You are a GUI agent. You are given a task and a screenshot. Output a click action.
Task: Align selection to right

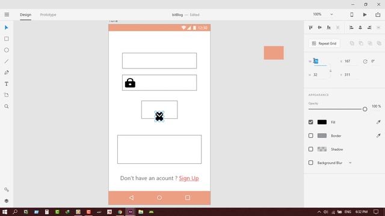click(x=369, y=28)
